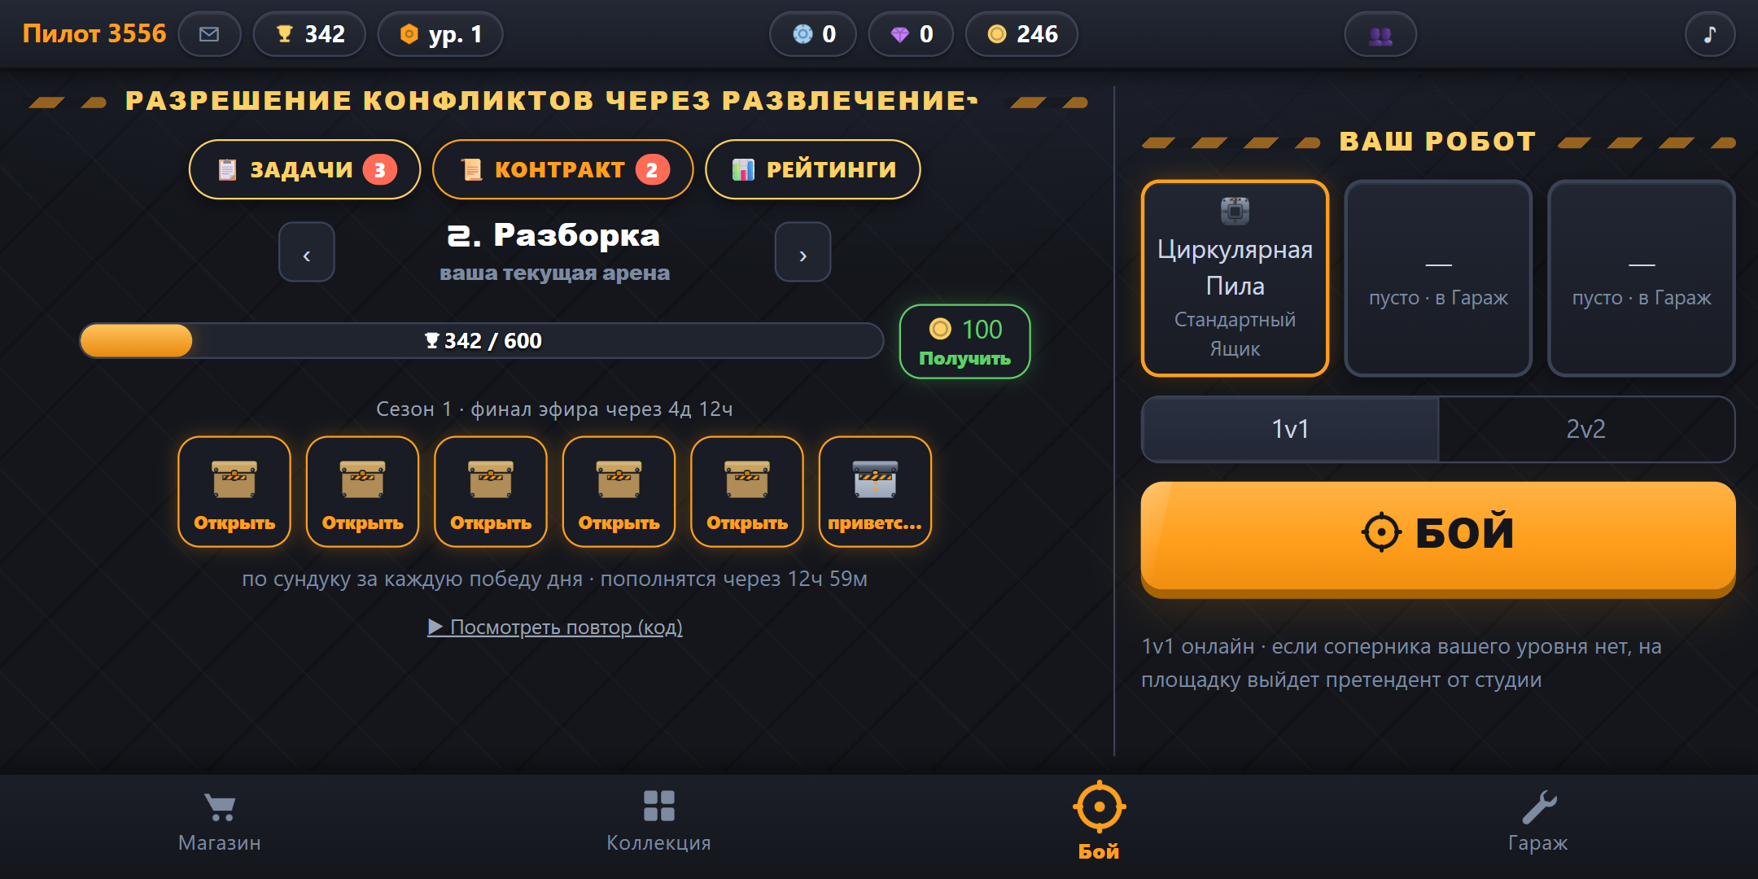Open the grey привет… welcome chest

(875, 492)
